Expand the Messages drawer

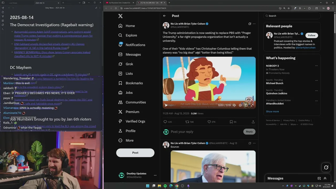tap(325, 178)
